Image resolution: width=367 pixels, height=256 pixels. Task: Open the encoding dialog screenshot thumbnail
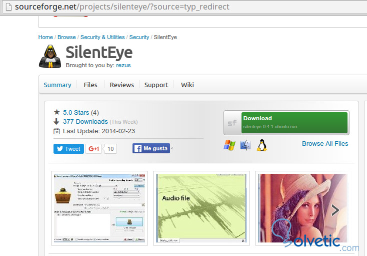[99, 208]
